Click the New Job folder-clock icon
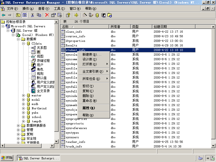The height and width of the screenshot is (162, 216). click(x=110, y=15)
